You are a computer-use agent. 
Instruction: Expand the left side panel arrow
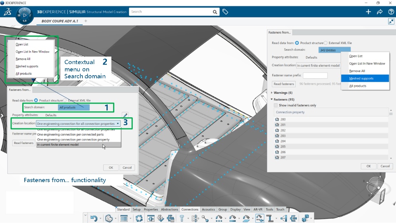click(2, 116)
